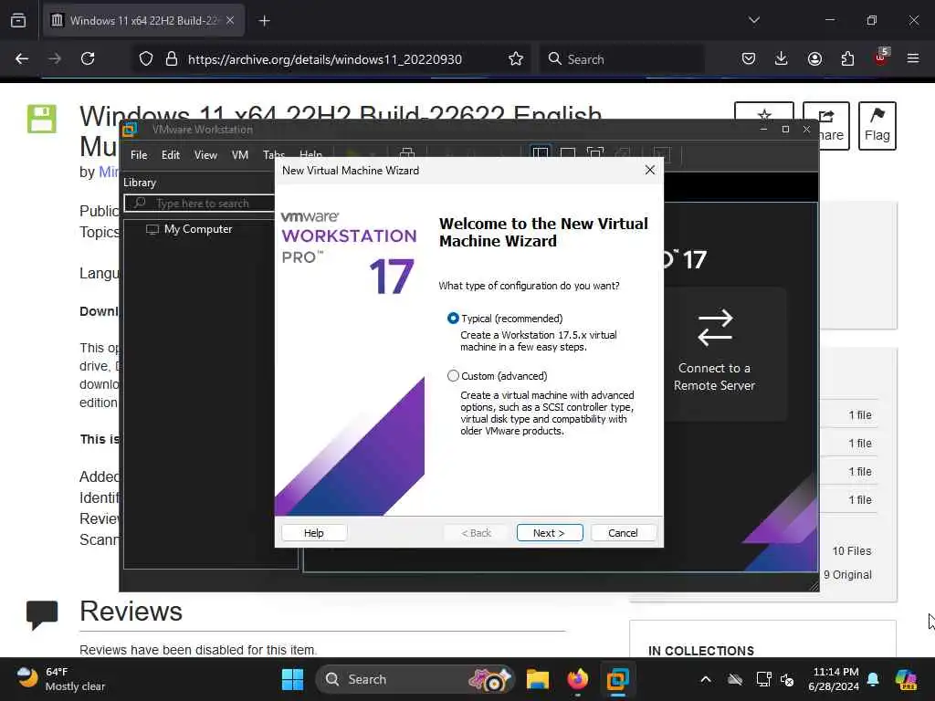Bookmark this page with the star icon

(516, 59)
